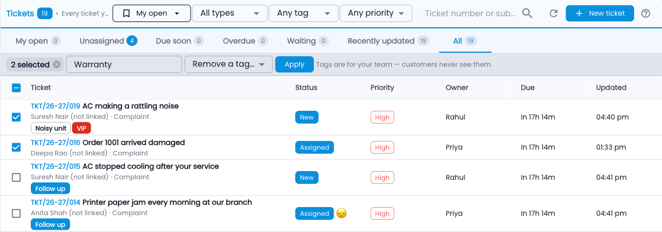Viewport: 662px width, 232px height.
Task: Click the Tickets heading link
Action: tap(20, 13)
